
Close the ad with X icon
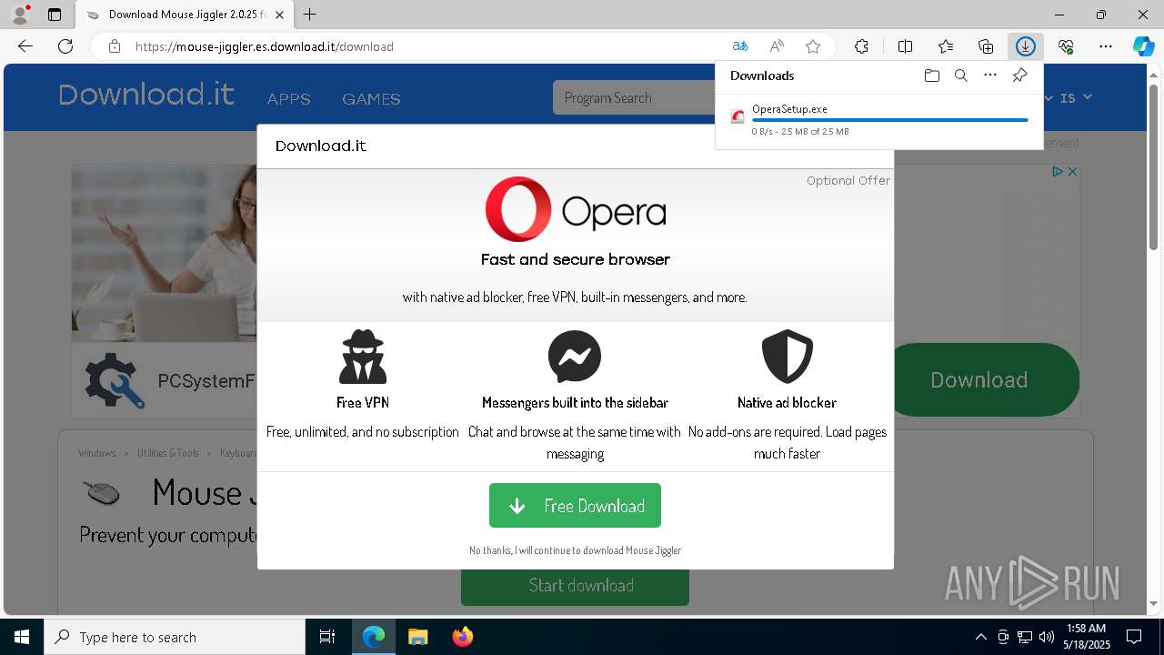1072,171
